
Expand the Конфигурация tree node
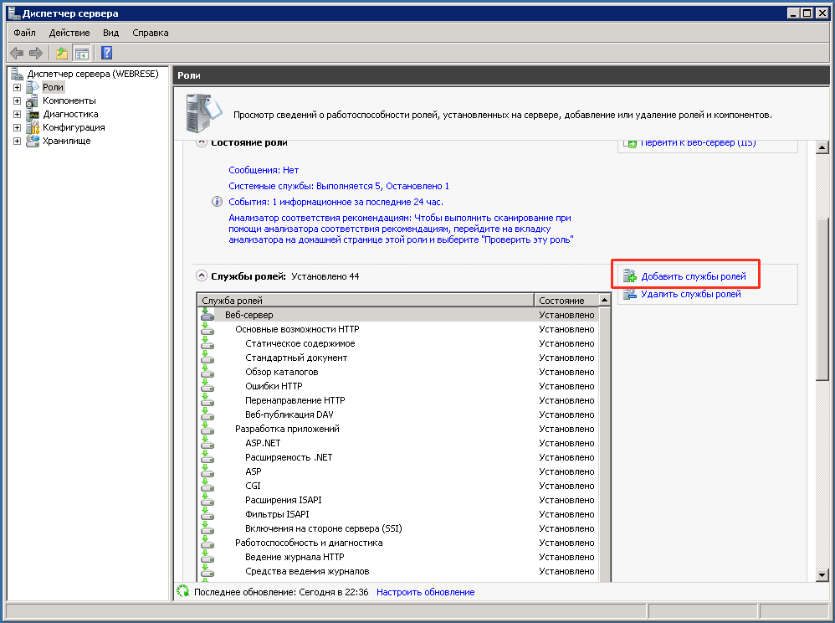[x=17, y=127]
